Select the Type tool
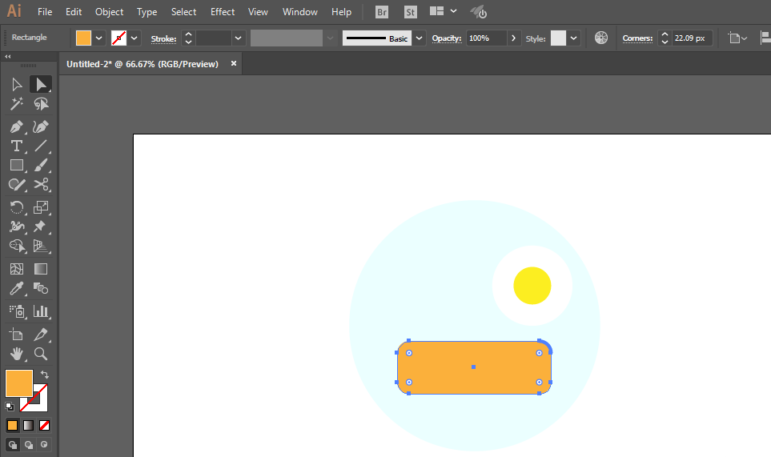 pos(16,146)
